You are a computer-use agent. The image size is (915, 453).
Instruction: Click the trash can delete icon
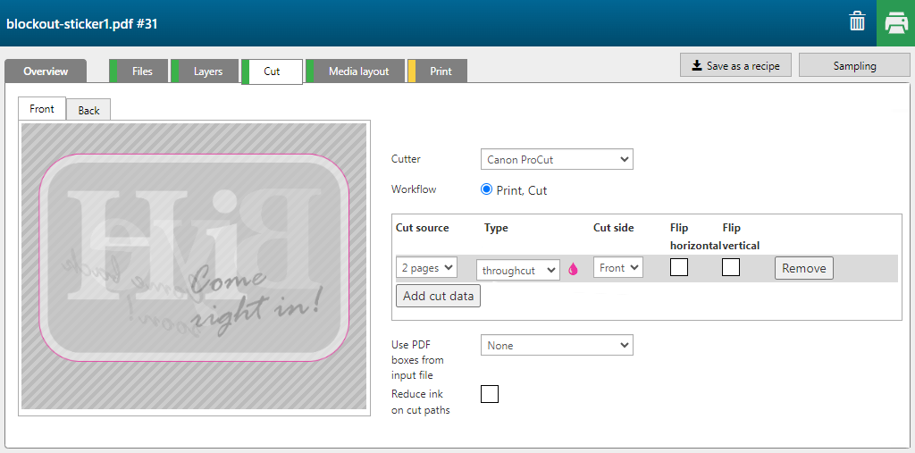coord(857,22)
